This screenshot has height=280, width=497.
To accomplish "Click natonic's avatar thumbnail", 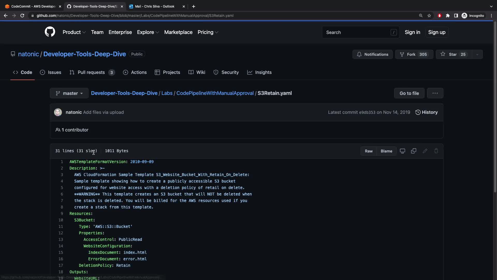I will [x=58, y=112].
